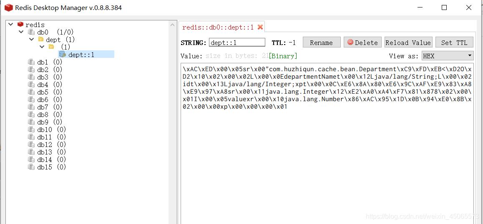The height and width of the screenshot is (224, 483).
Task: Click the tree panel scroll-up arrow
Action: (x=173, y=25)
